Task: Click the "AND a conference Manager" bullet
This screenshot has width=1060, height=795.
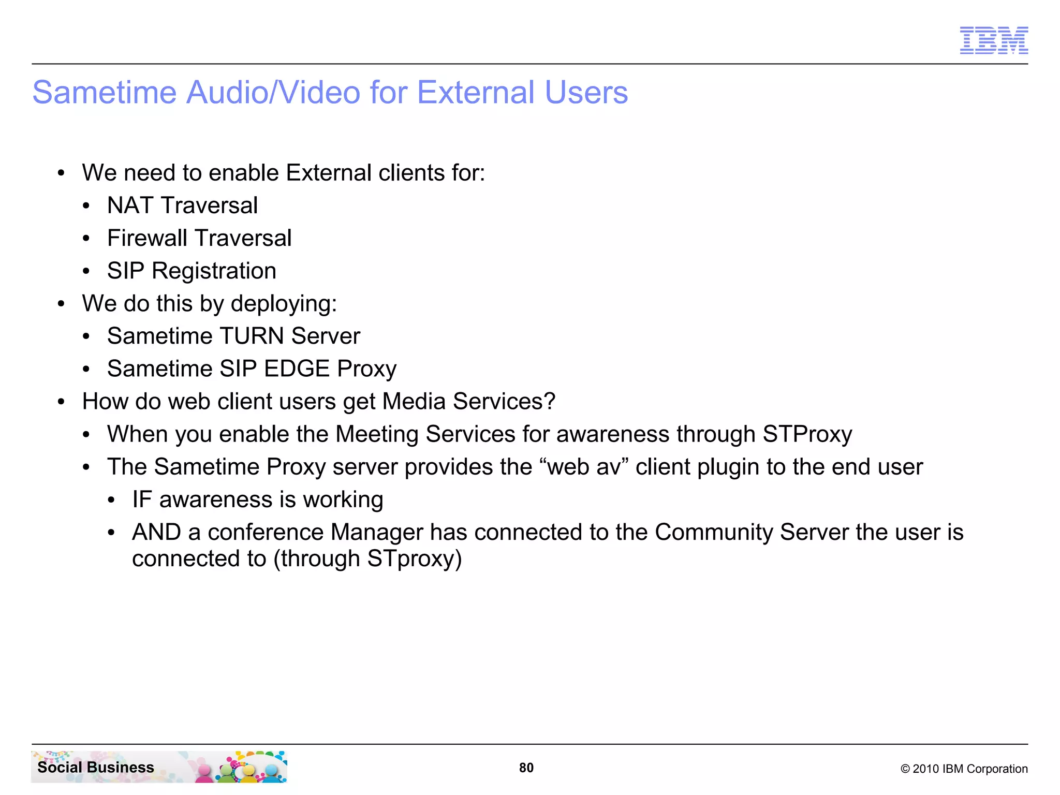Action: (548, 546)
